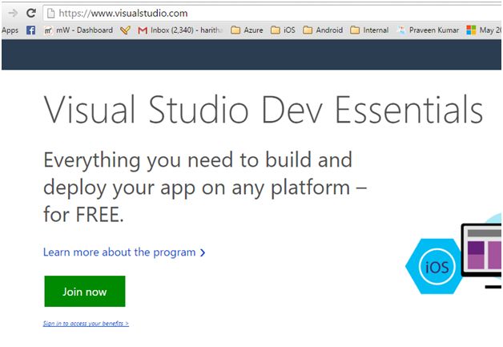The width and height of the screenshot is (503, 347).
Task: Focus the visualstudio.com address bar
Action: (x=272, y=13)
